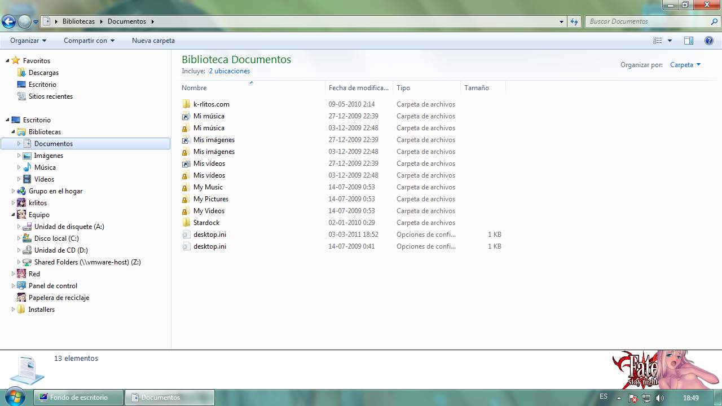This screenshot has height=406, width=722.
Task: Expand the Grupo en el hogar node
Action: point(13,191)
